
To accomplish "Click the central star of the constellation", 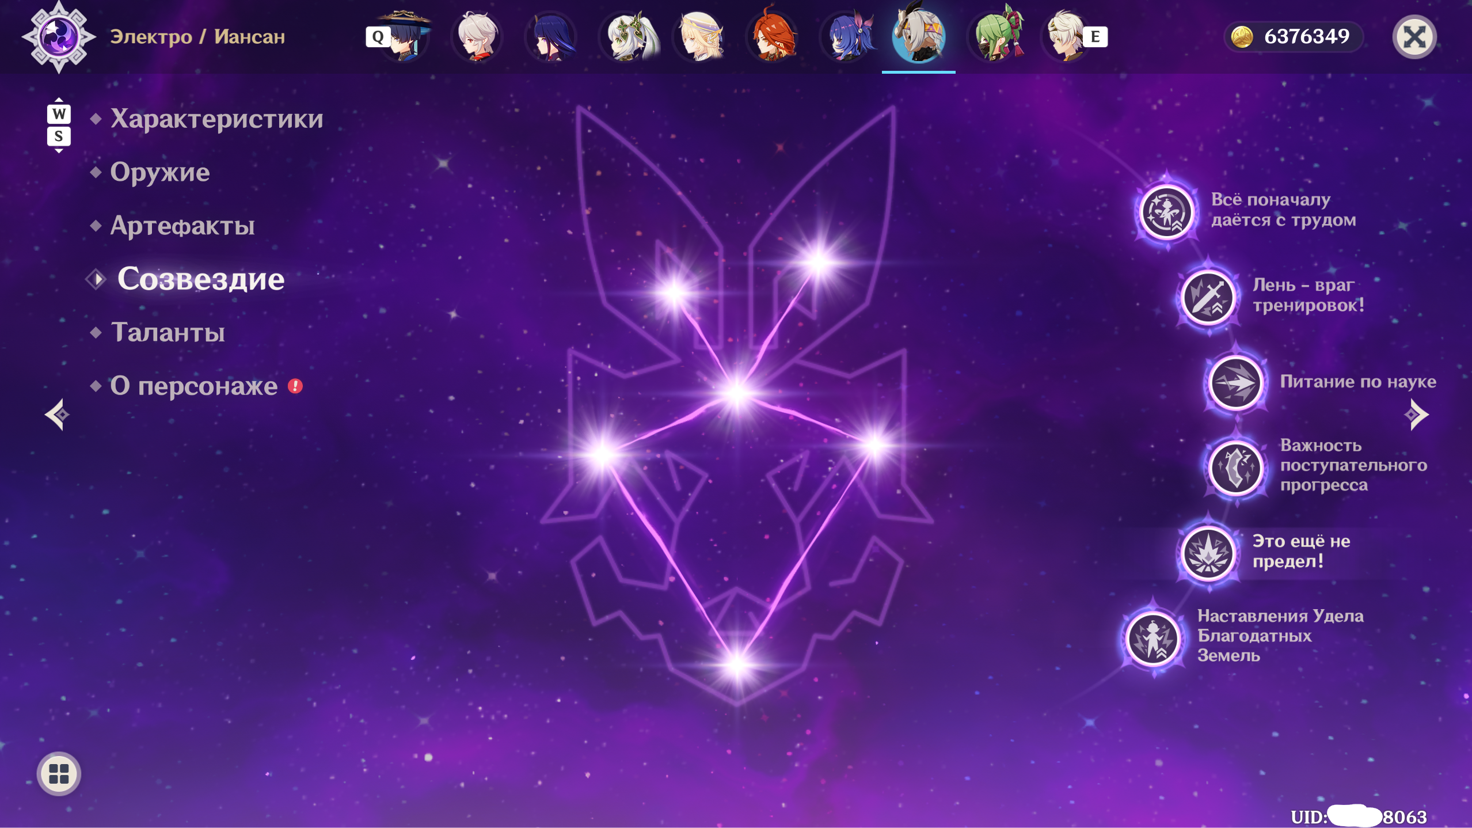I will coord(737,394).
